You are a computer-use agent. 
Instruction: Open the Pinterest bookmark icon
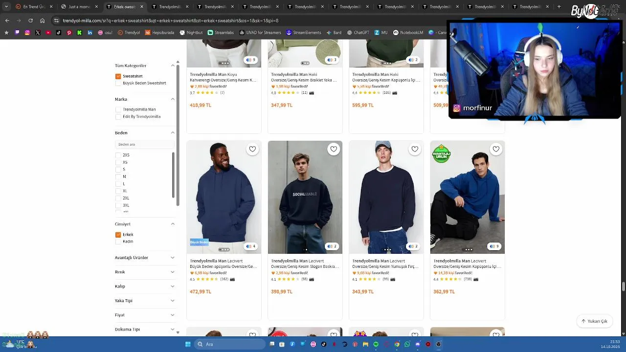(x=69, y=33)
